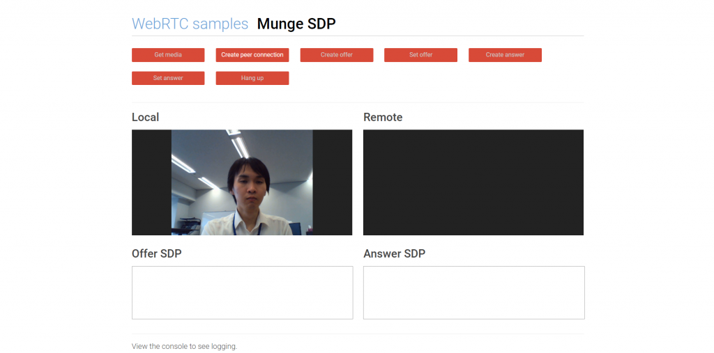The image size is (714, 353).
Task: Focus the Offer SDP text area
Action: [242, 292]
